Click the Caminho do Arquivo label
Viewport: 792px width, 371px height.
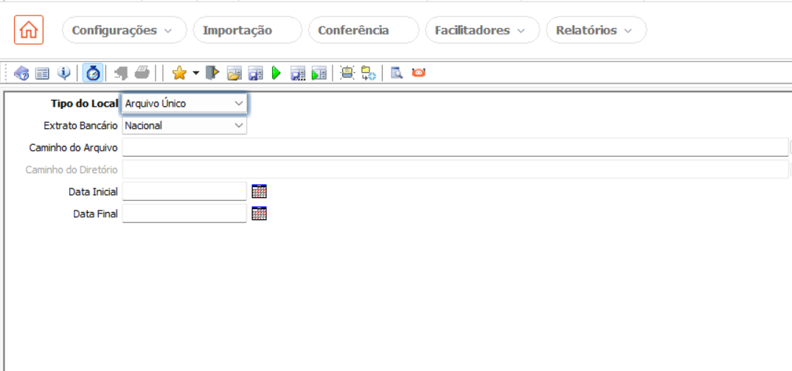click(x=74, y=148)
